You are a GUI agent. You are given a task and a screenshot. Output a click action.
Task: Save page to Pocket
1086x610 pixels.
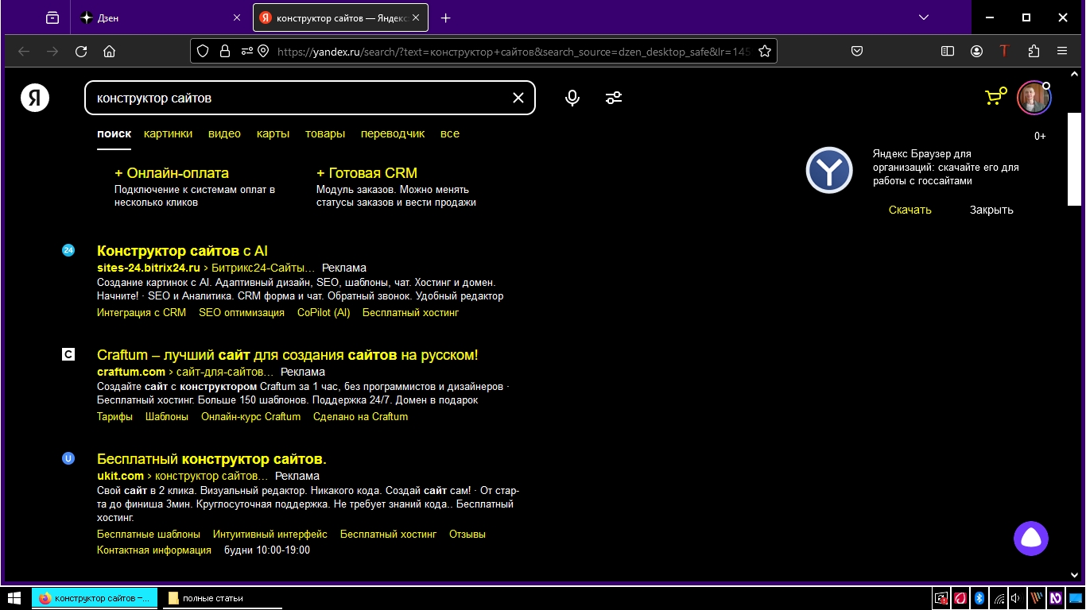click(857, 51)
